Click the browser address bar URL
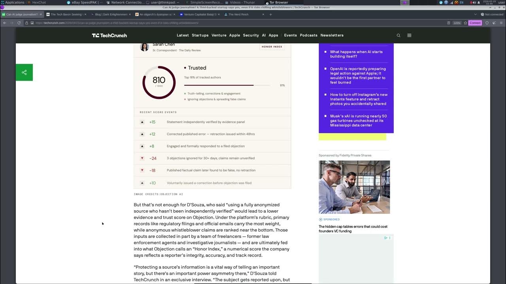Image resolution: width=506 pixels, height=284 pixels. pyautogui.click(x=117, y=23)
